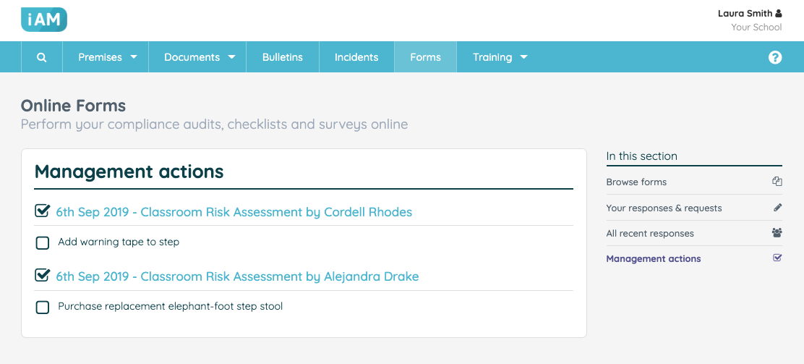The height and width of the screenshot is (364, 804).
Task: Click check icon beside Cordell Rhodes assessment
Action: (x=42, y=211)
